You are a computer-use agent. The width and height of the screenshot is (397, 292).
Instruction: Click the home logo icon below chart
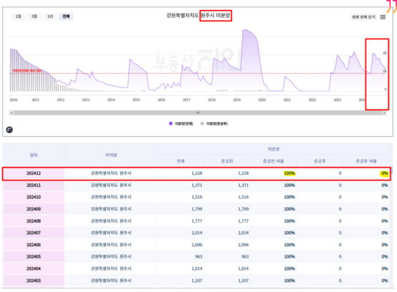pyautogui.click(x=9, y=130)
